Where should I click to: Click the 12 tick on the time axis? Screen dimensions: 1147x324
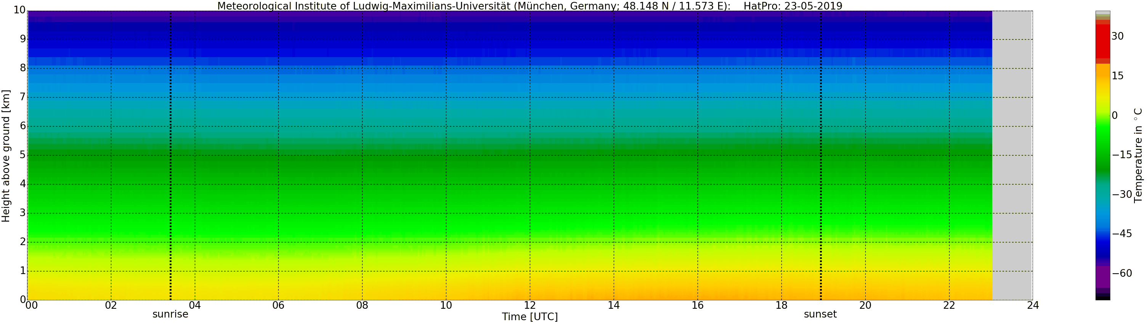click(x=530, y=305)
